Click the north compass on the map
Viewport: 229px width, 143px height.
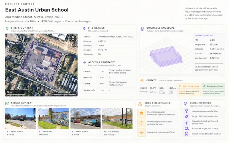(73, 38)
